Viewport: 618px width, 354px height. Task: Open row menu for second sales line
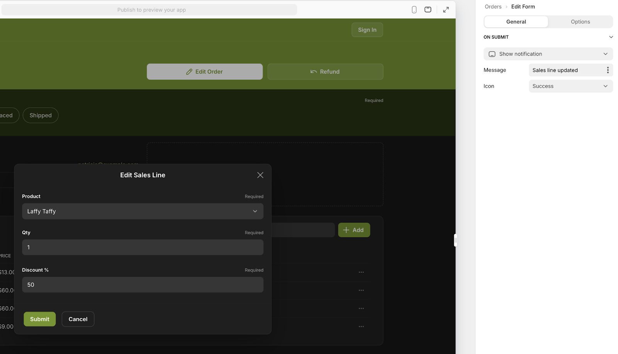[x=361, y=290]
